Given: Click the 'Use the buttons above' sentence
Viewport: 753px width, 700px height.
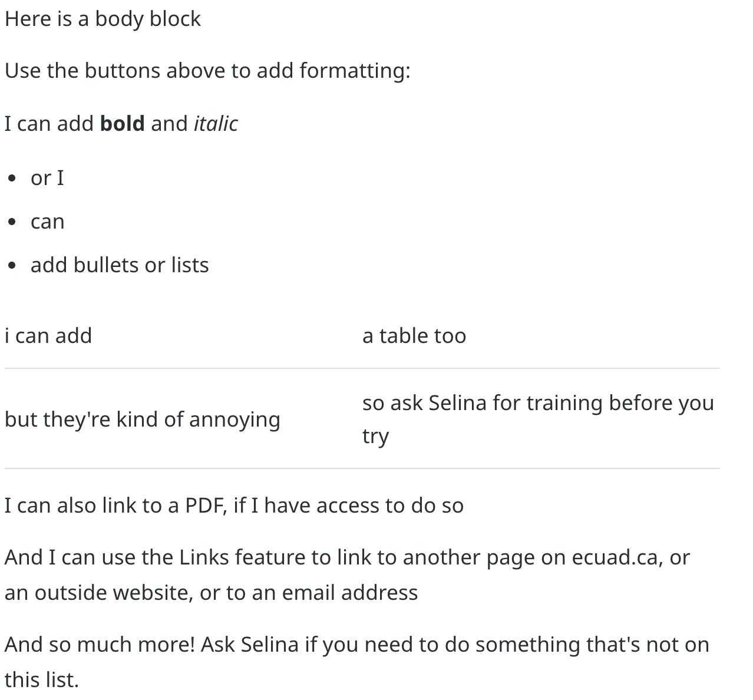Looking at the screenshot, I should pyautogui.click(x=207, y=71).
